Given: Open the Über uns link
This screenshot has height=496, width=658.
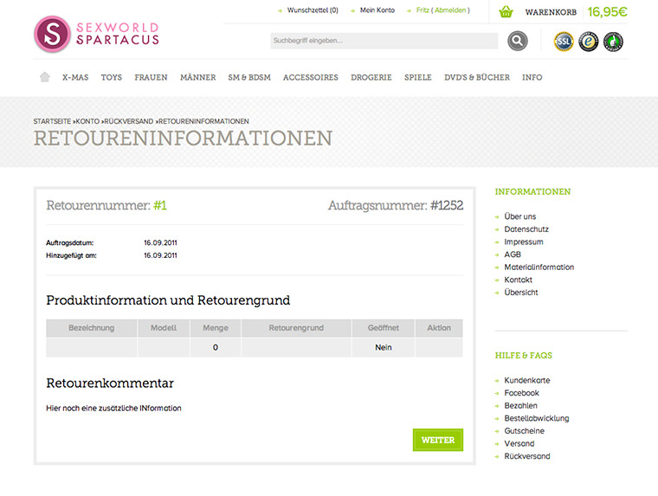Looking at the screenshot, I should pyautogui.click(x=520, y=216).
